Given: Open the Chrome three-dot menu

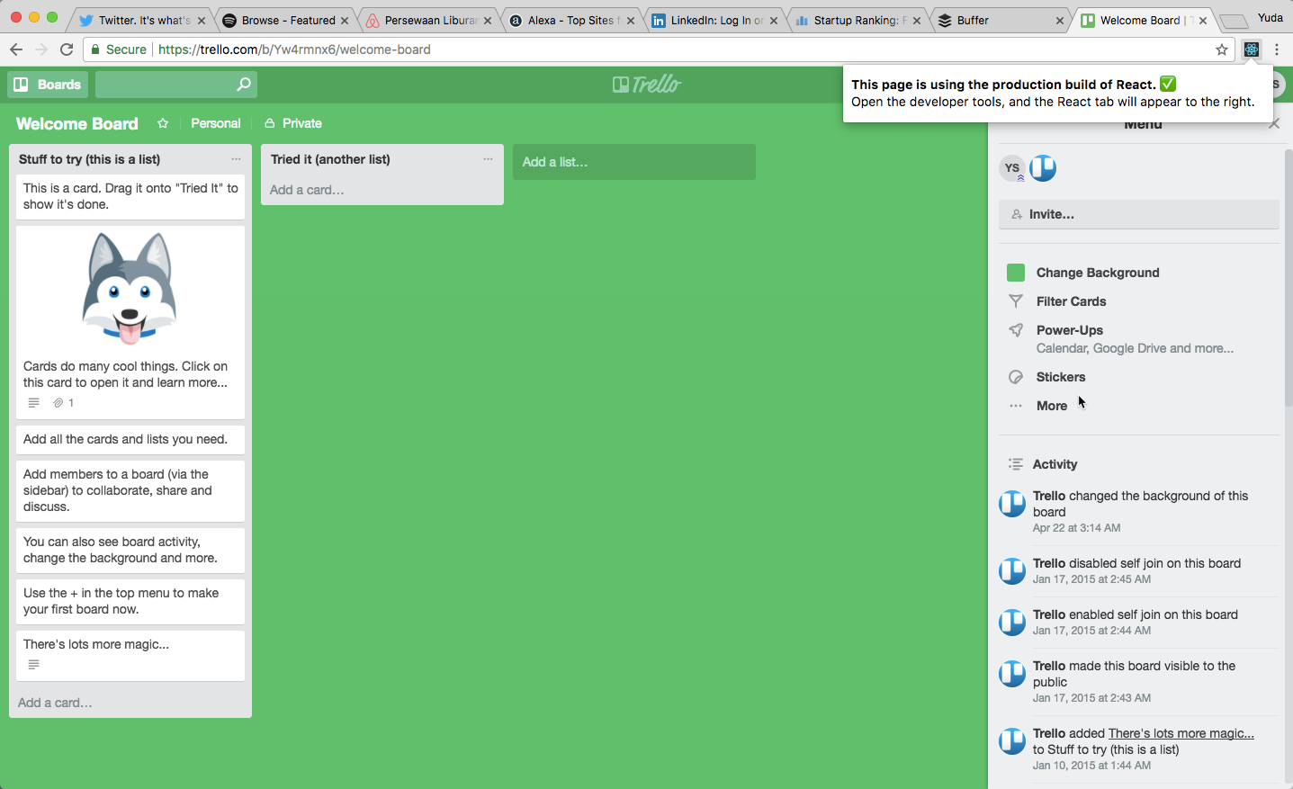Looking at the screenshot, I should click(x=1277, y=49).
